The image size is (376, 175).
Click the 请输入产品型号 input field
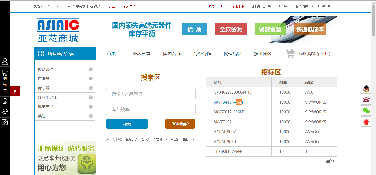coord(151,94)
